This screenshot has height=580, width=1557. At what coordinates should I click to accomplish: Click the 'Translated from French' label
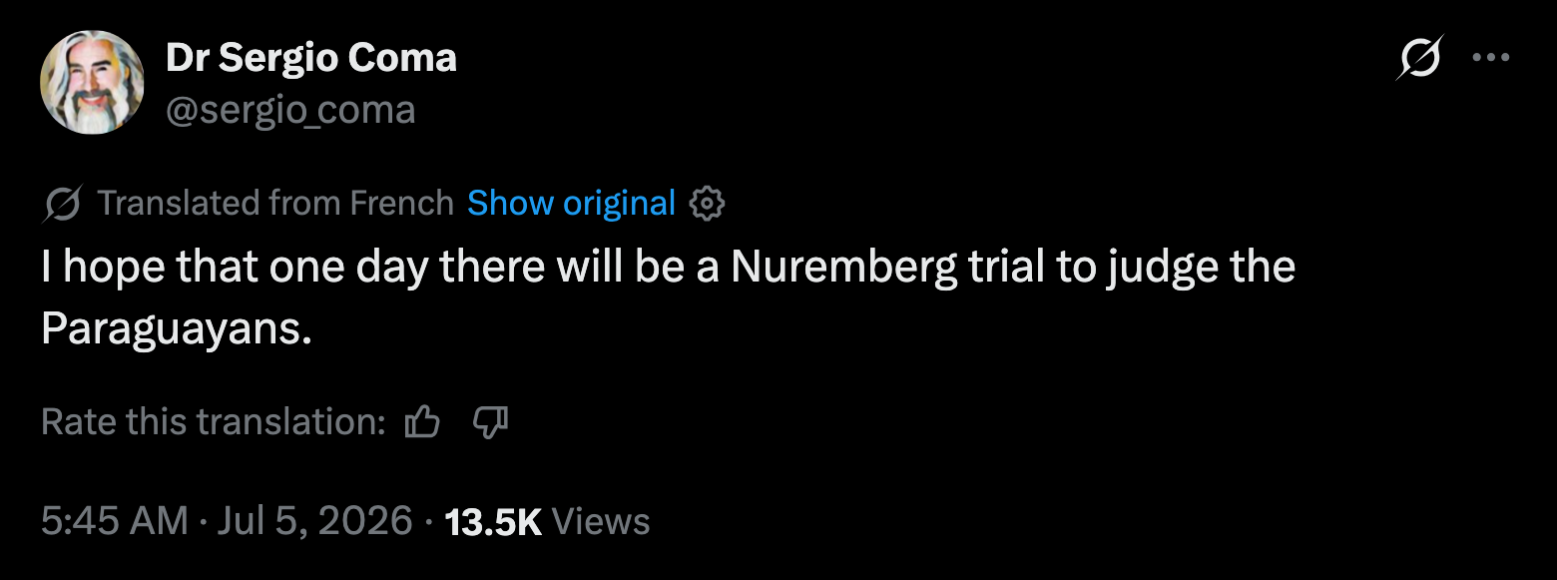coord(276,204)
